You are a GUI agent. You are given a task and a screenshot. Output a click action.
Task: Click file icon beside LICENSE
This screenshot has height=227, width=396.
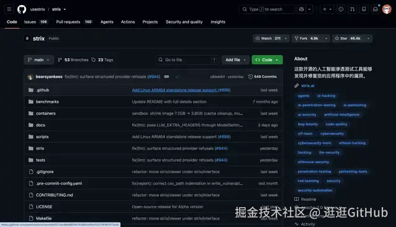click(x=31, y=207)
